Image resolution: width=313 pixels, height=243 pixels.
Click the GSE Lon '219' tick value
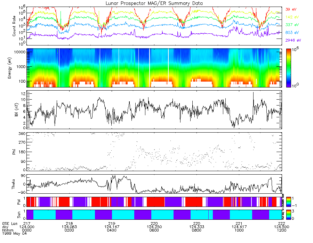(x=112, y=224)
